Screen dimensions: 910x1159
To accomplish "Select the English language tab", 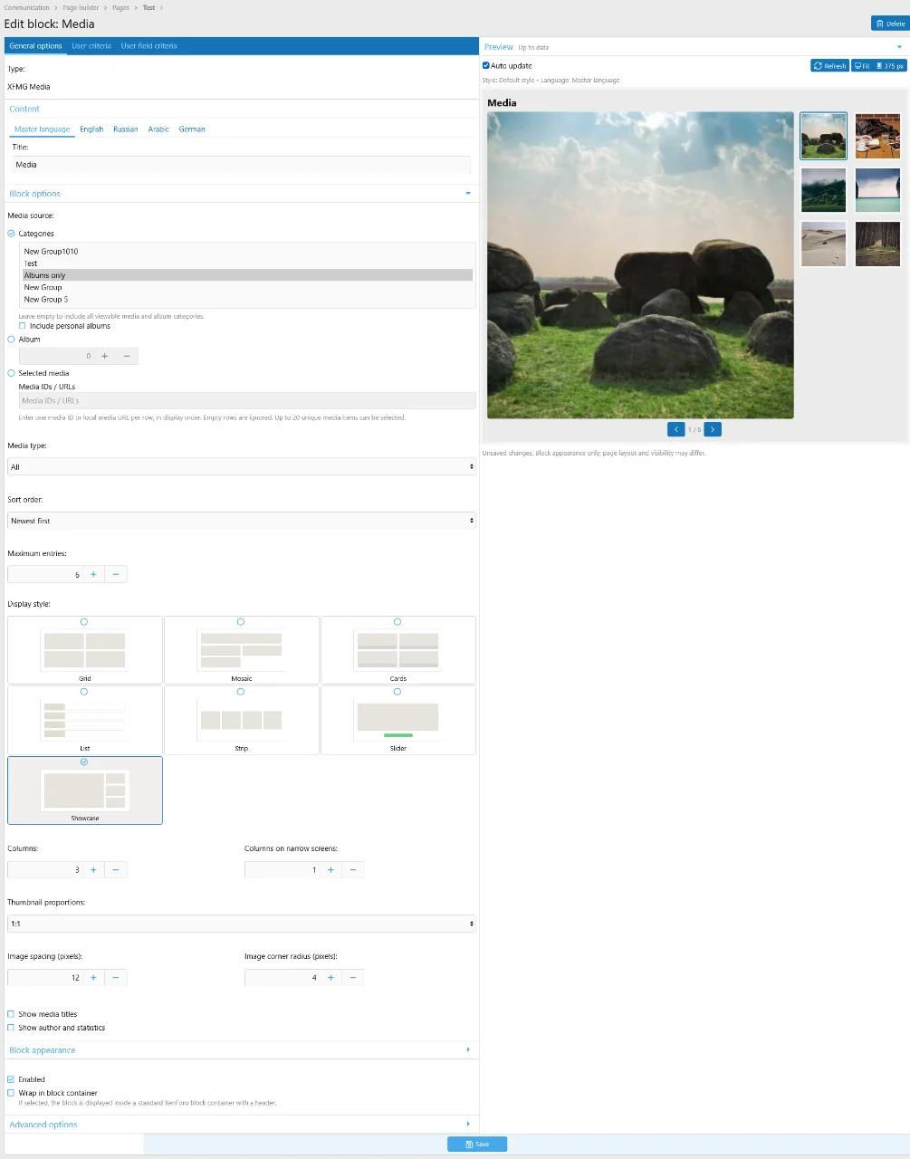I will click(x=91, y=129).
